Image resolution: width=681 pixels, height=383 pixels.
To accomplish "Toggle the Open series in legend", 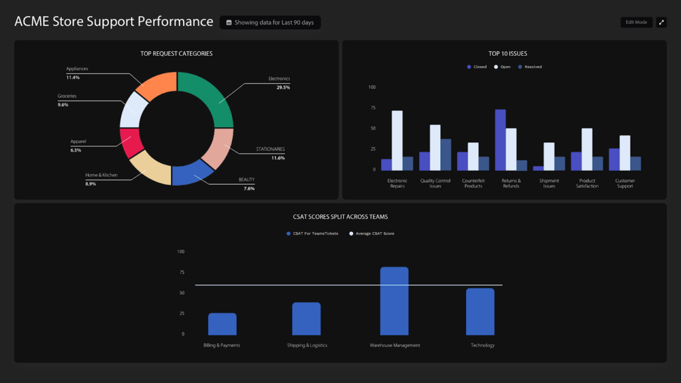I will 496,66.
